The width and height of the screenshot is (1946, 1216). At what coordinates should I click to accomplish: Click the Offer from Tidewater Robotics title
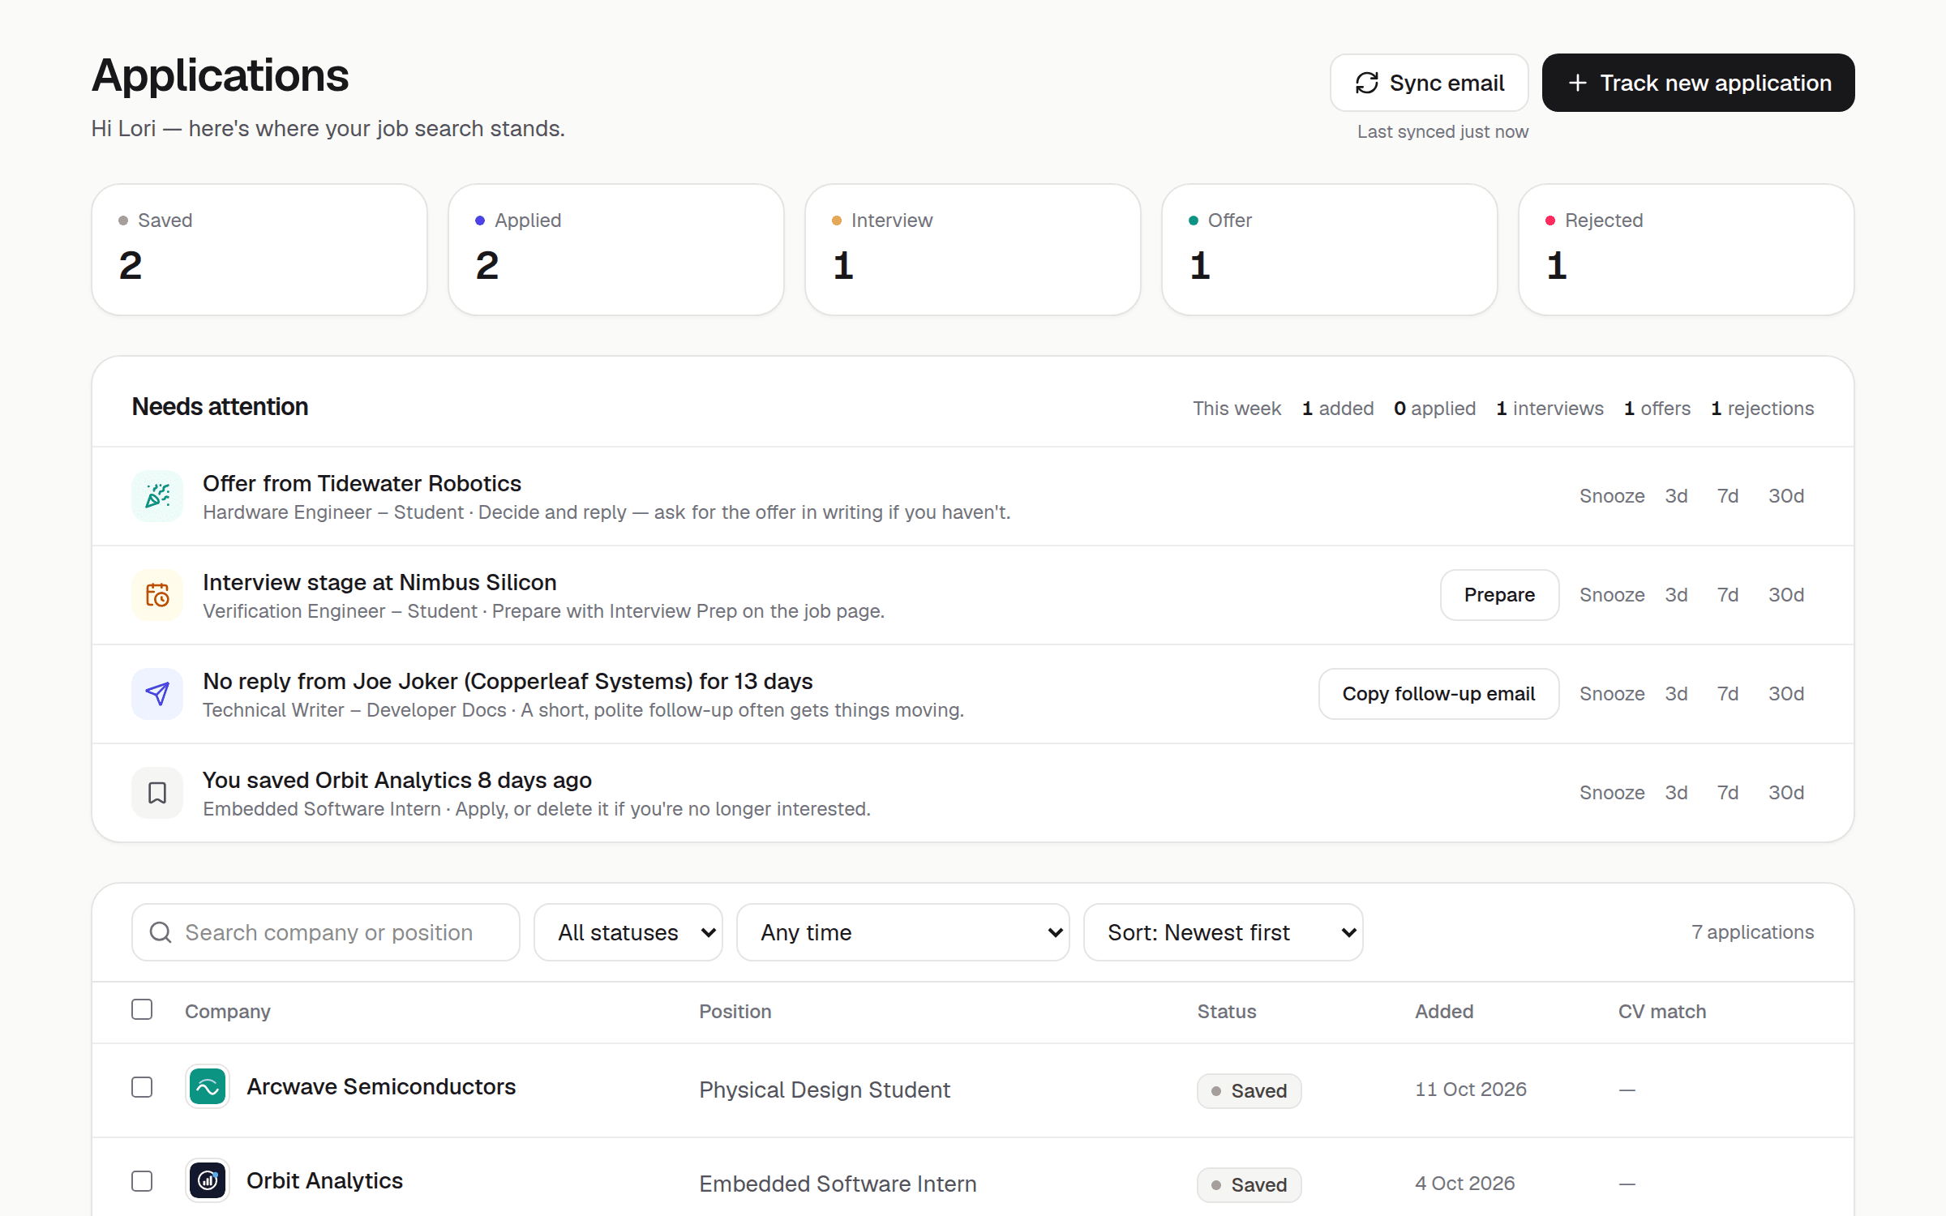362,483
